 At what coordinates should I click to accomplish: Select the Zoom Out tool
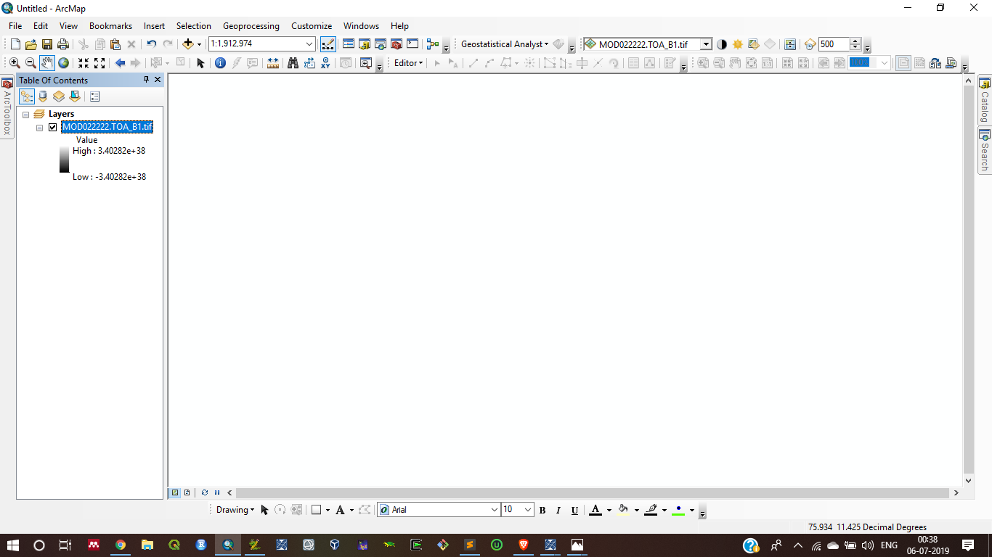pos(31,63)
